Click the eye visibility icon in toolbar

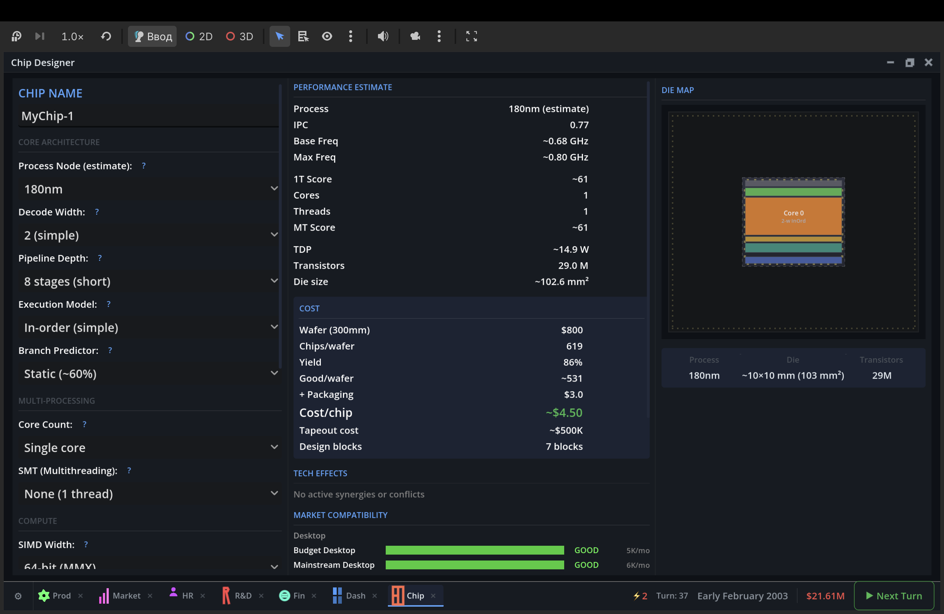327,37
